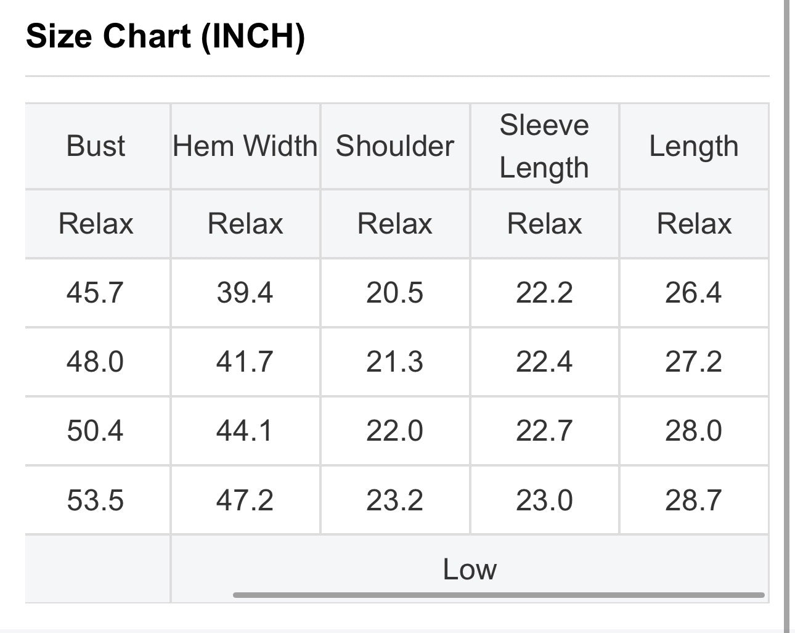795x633 pixels.
Task: Click the 21.3 shoulder value cell
Action: click(x=395, y=362)
